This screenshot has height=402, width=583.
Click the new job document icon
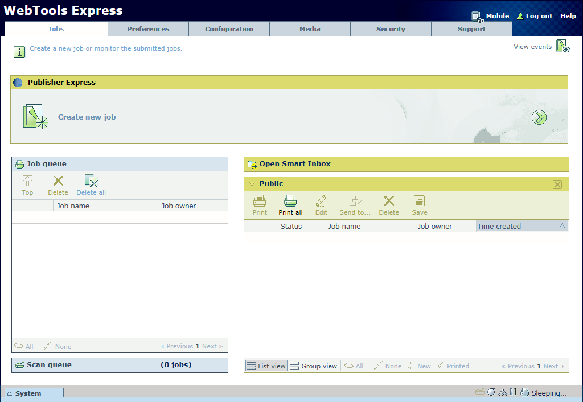35,116
